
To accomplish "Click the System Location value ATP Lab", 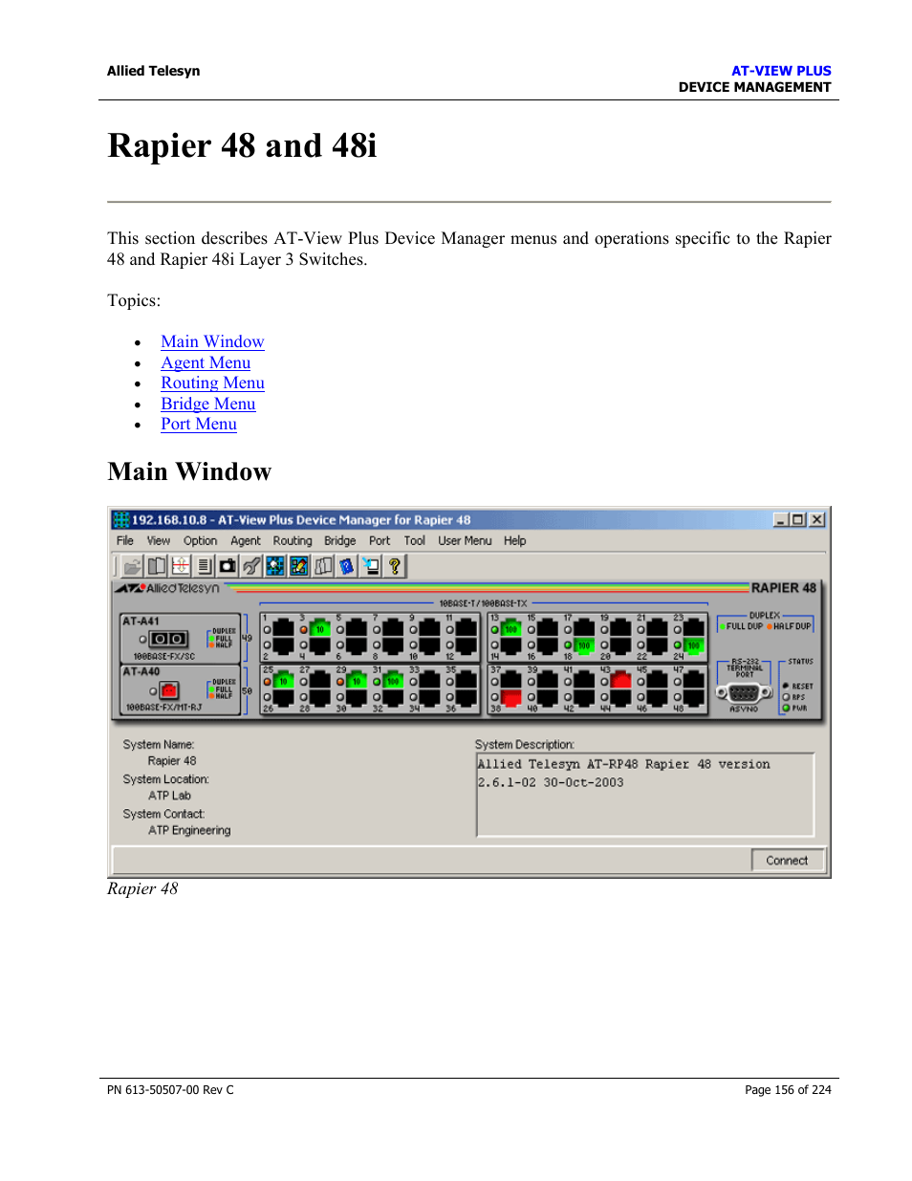I will pyautogui.click(x=169, y=796).
